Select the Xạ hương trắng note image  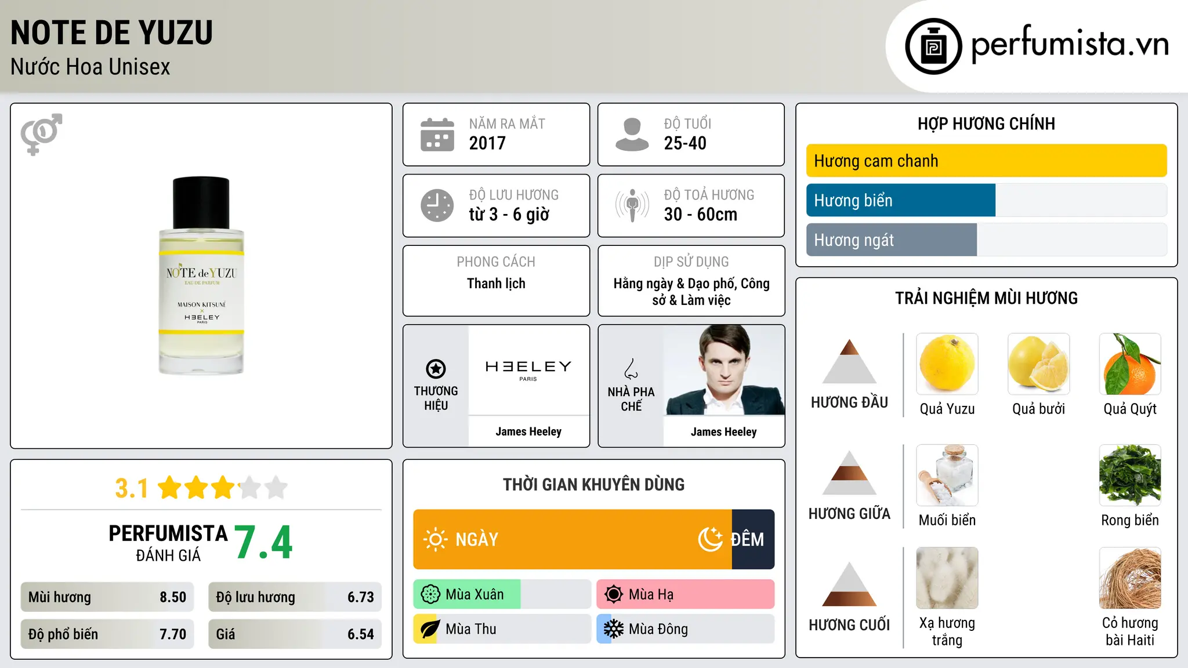947,578
